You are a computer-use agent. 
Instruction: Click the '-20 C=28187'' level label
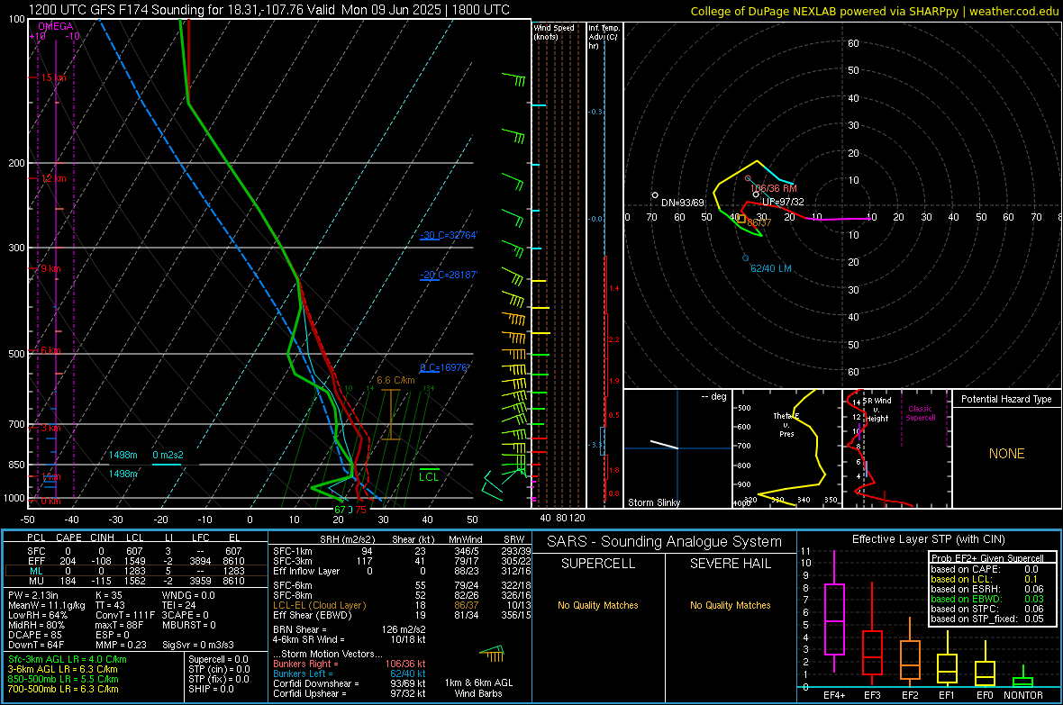coord(449,275)
